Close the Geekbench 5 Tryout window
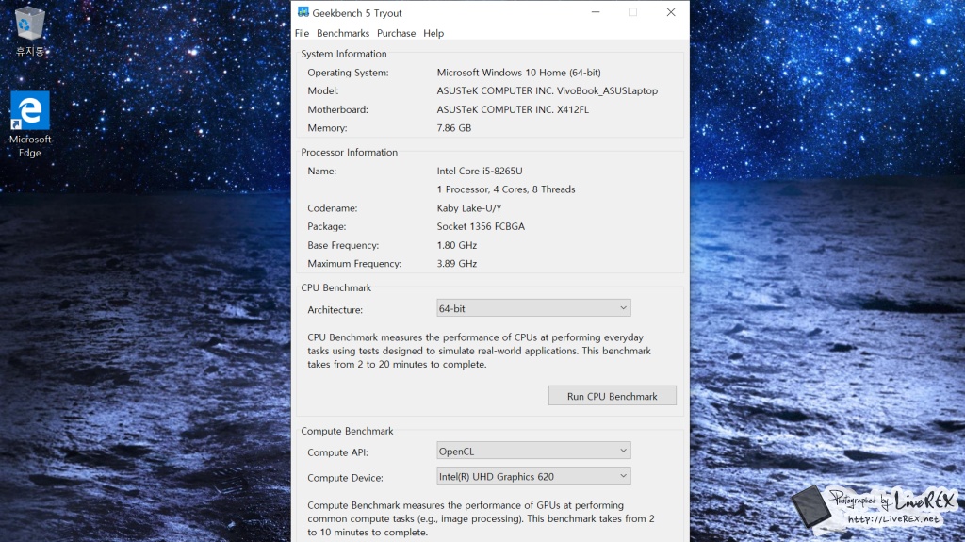The width and height of the screenshot is (965, 542). pos(671,12)
